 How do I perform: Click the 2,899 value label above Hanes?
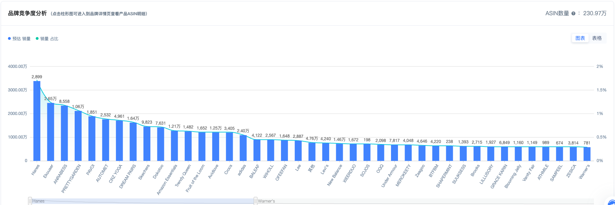[37, 77]
